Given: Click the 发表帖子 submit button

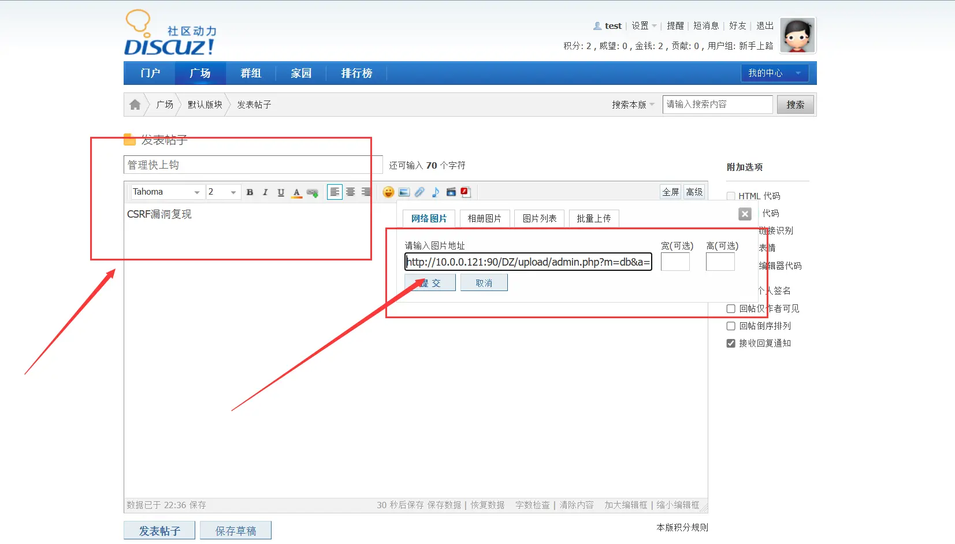Looking at the screenshot, I should pos(159,531).
